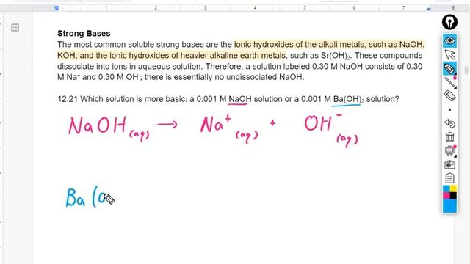This screenshot has height=264, width=470.
Task: Click the underlined 'Ba(OH)2' in question 12.21
Action: (x=348, y=99)
